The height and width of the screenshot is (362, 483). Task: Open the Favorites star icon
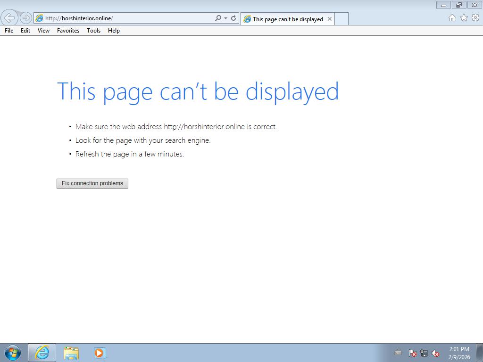pos(464,18)
